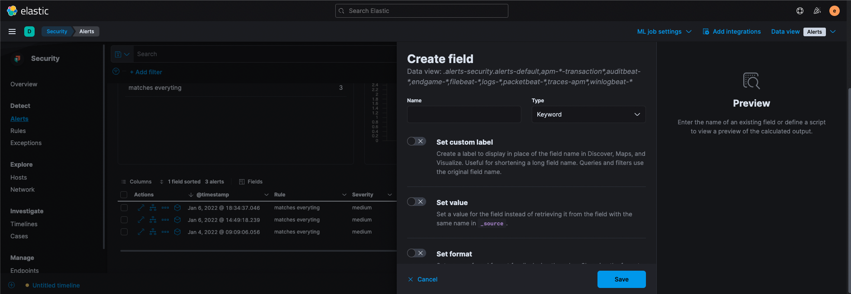Open more actions for Jan 6 18:34:37 row
Screen dimensions: 851x294
tap(165, 208)
